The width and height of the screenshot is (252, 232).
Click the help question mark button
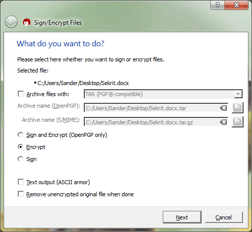click(218, 5)
